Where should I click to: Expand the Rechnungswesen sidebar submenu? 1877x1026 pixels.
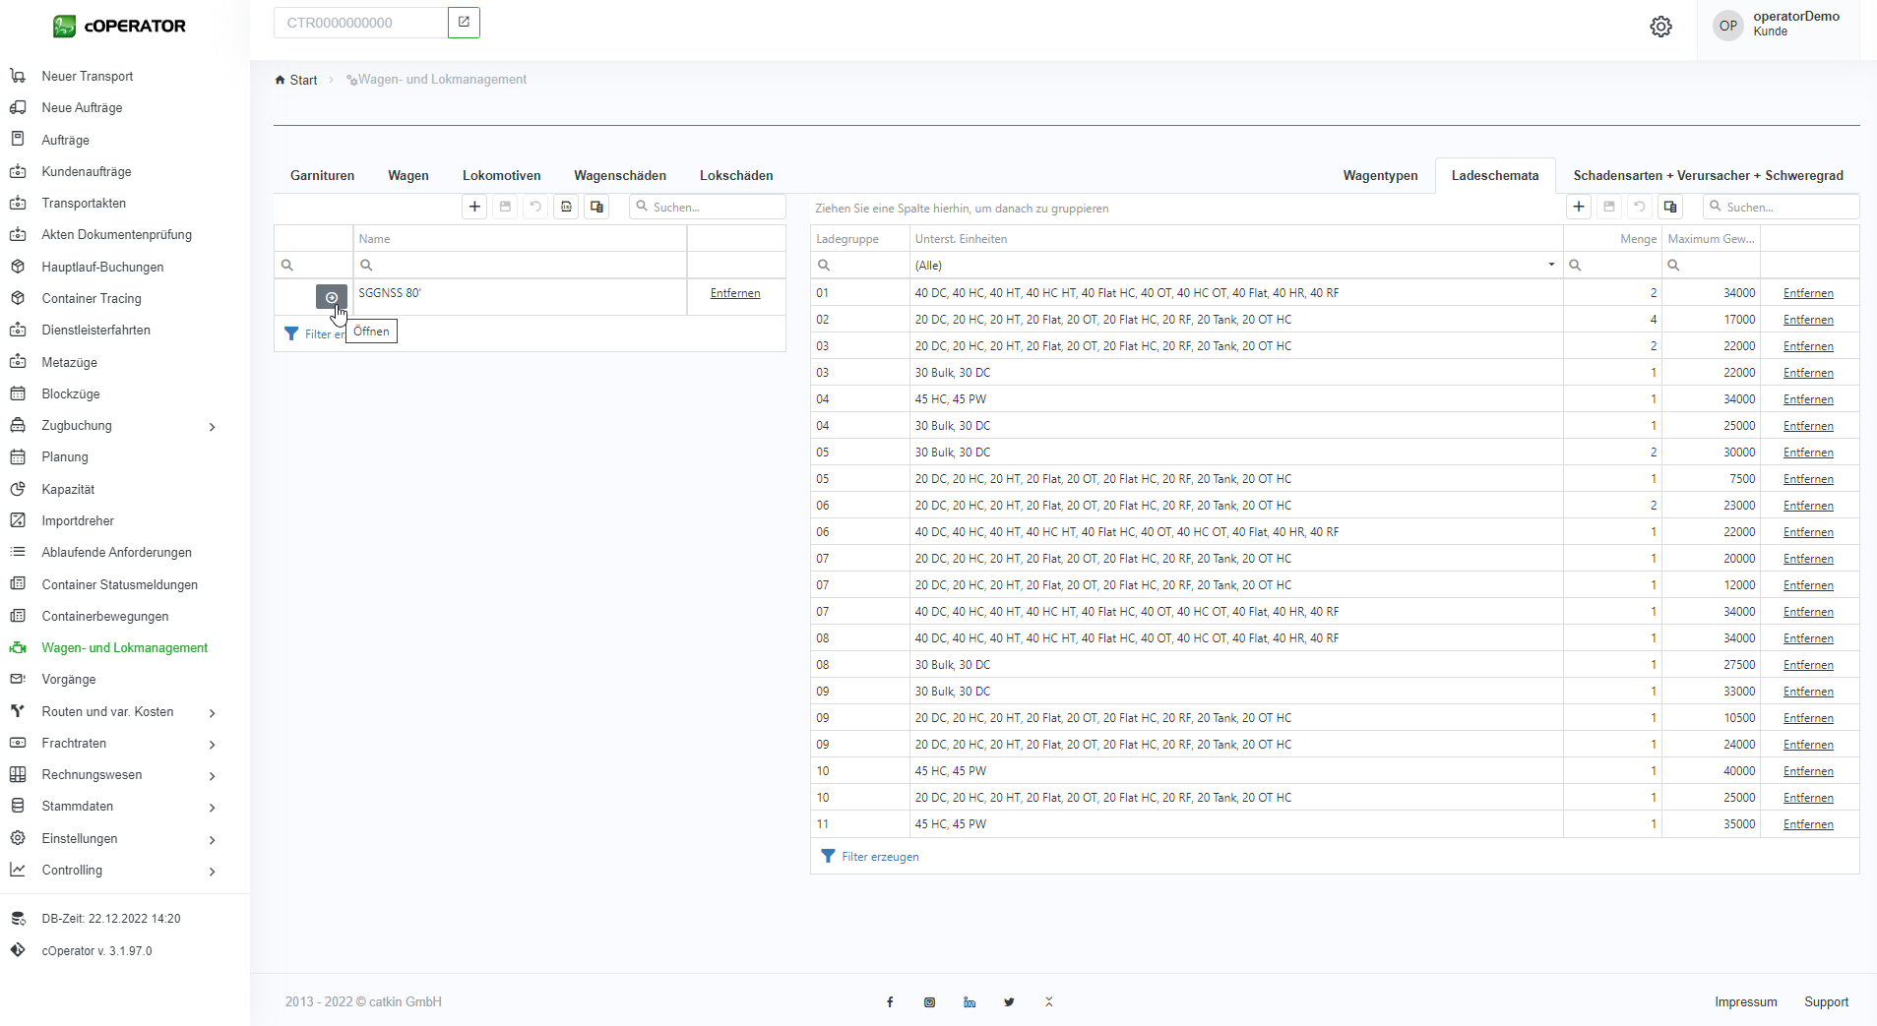212,775
